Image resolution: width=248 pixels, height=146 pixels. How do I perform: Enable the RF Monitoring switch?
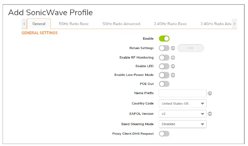(x=164, y=58)
